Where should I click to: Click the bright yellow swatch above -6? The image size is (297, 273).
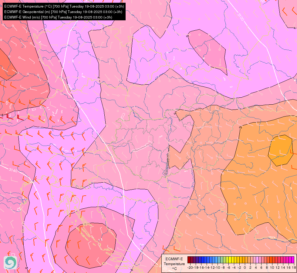click(x=230, y=260)
